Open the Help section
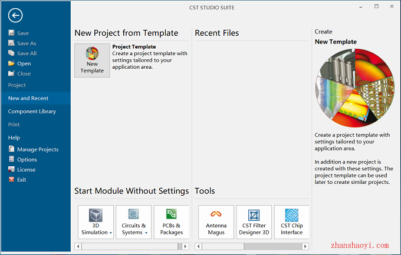401x255 pixels. click(x=14, y=137)
